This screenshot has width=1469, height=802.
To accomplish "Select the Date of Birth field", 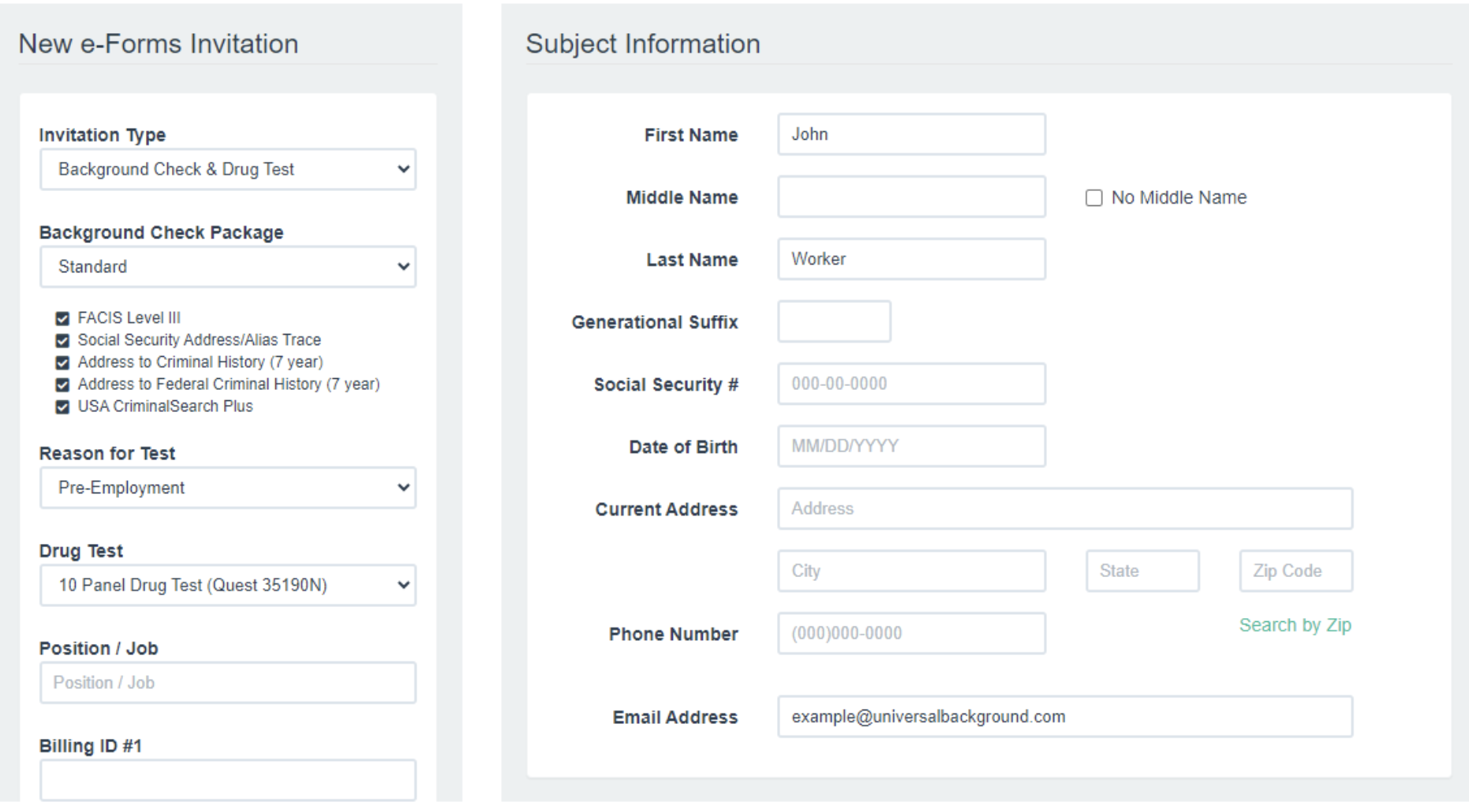I will tap(911, 446).
